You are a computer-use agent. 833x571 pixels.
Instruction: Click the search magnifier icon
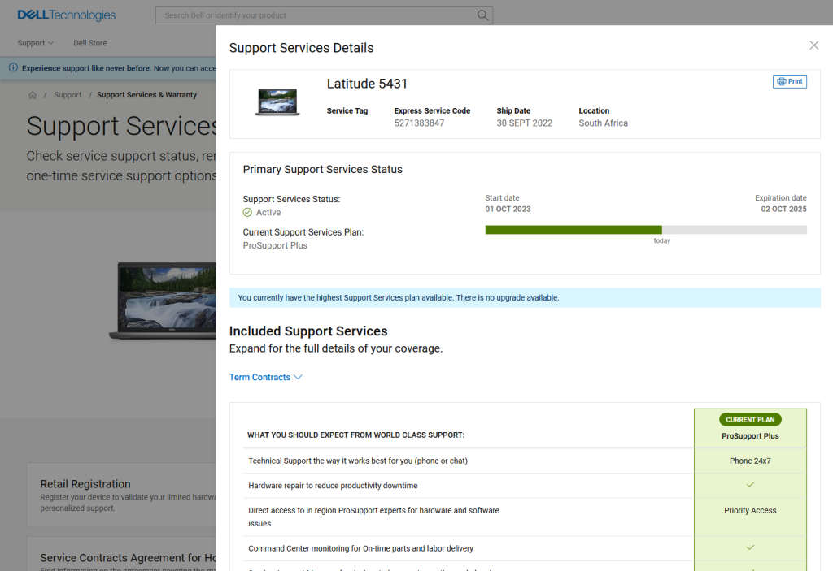pos(482,15)
